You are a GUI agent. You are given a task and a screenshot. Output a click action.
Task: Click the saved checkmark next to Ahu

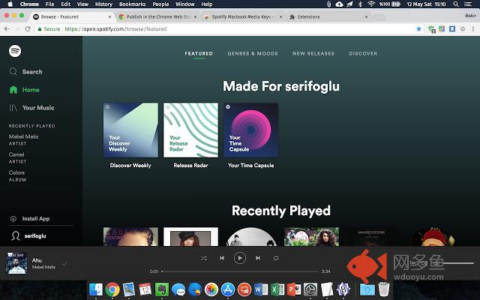tap(65, 263)
